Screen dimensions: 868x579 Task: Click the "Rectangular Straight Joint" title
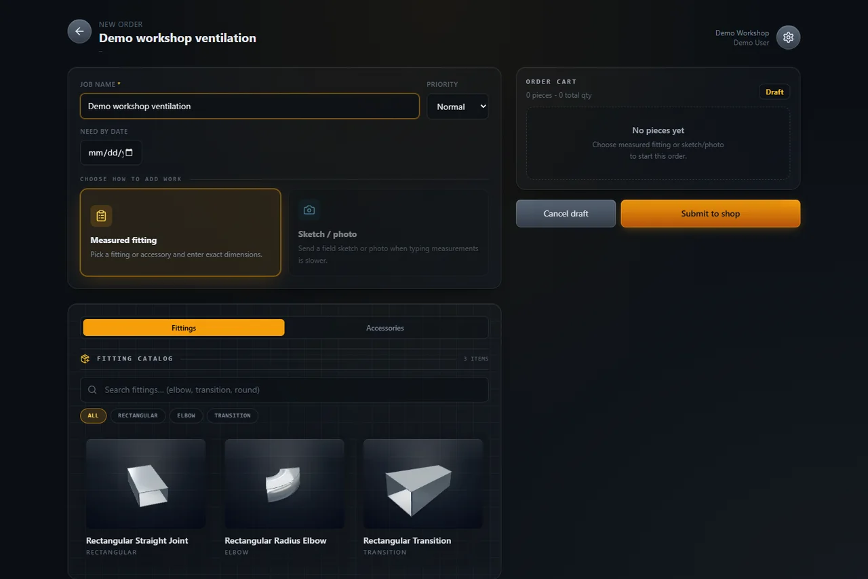[x=137, y=541]
